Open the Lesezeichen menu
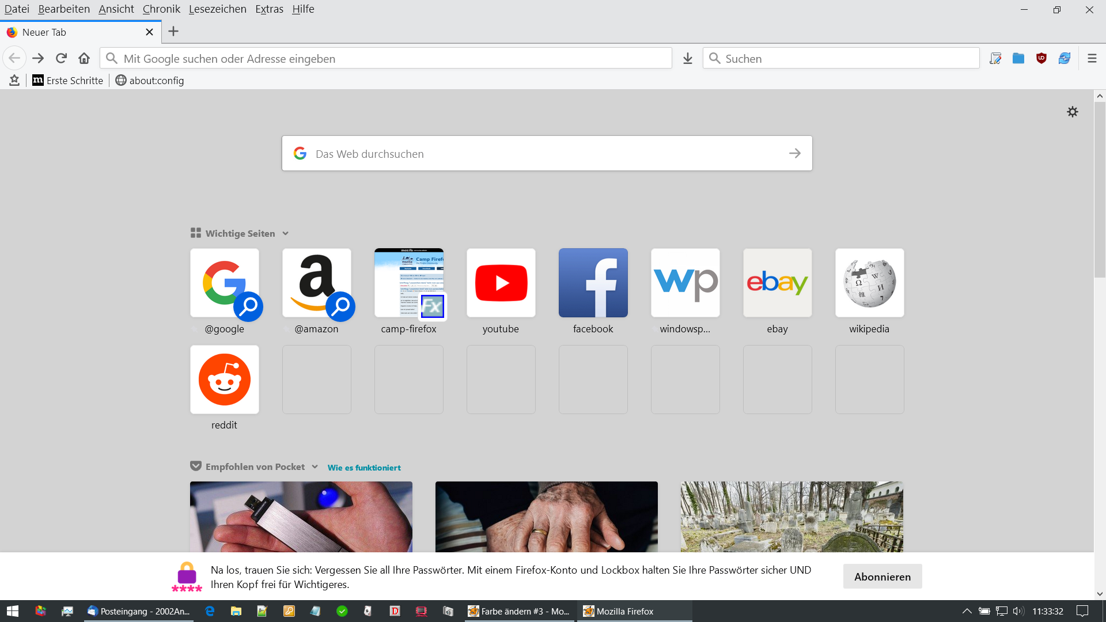The height and width of the screenshot is (622, 1106). click(x=217, y=9)
